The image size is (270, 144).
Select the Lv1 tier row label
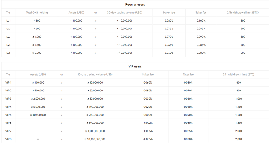pos(9,21)
